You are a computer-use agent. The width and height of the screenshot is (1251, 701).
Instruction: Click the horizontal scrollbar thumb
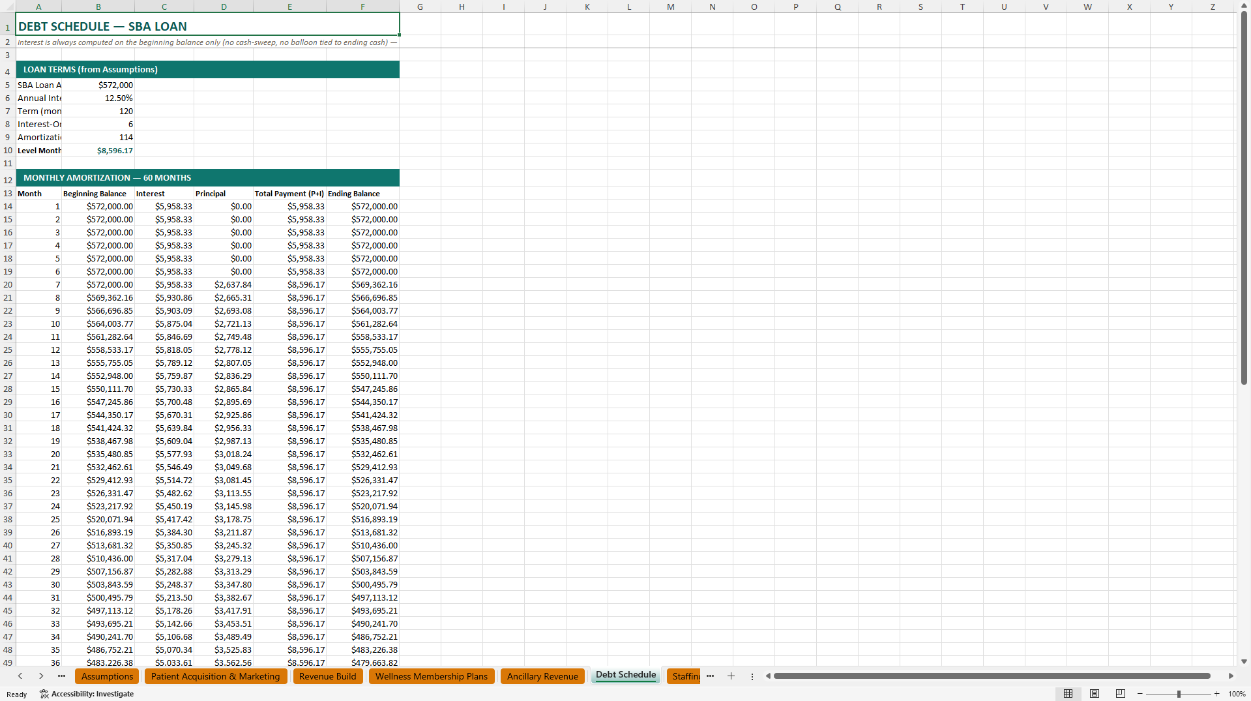992,676
